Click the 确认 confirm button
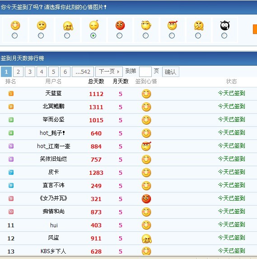 click(171, 72)
